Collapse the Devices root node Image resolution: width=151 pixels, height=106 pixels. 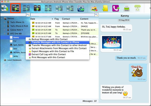(x=2, y=18)
